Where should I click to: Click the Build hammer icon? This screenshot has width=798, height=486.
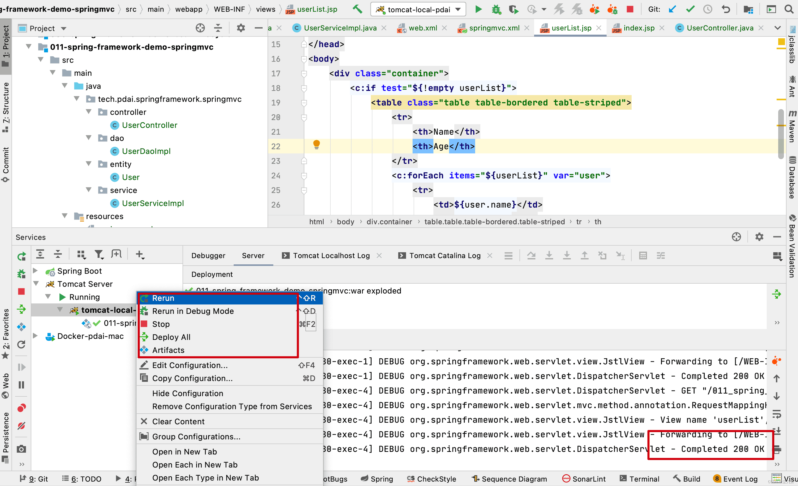coord(358,9)
